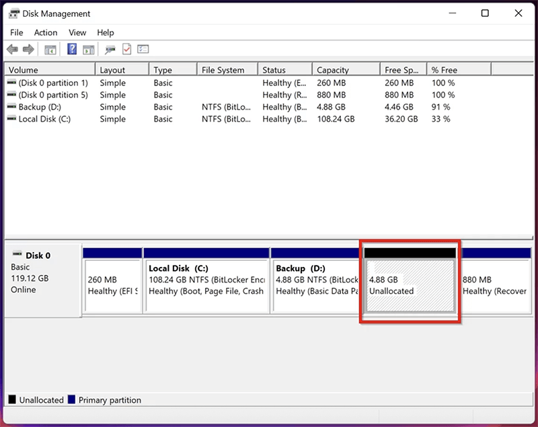Open the Action menu

click(x=45, y=32)
